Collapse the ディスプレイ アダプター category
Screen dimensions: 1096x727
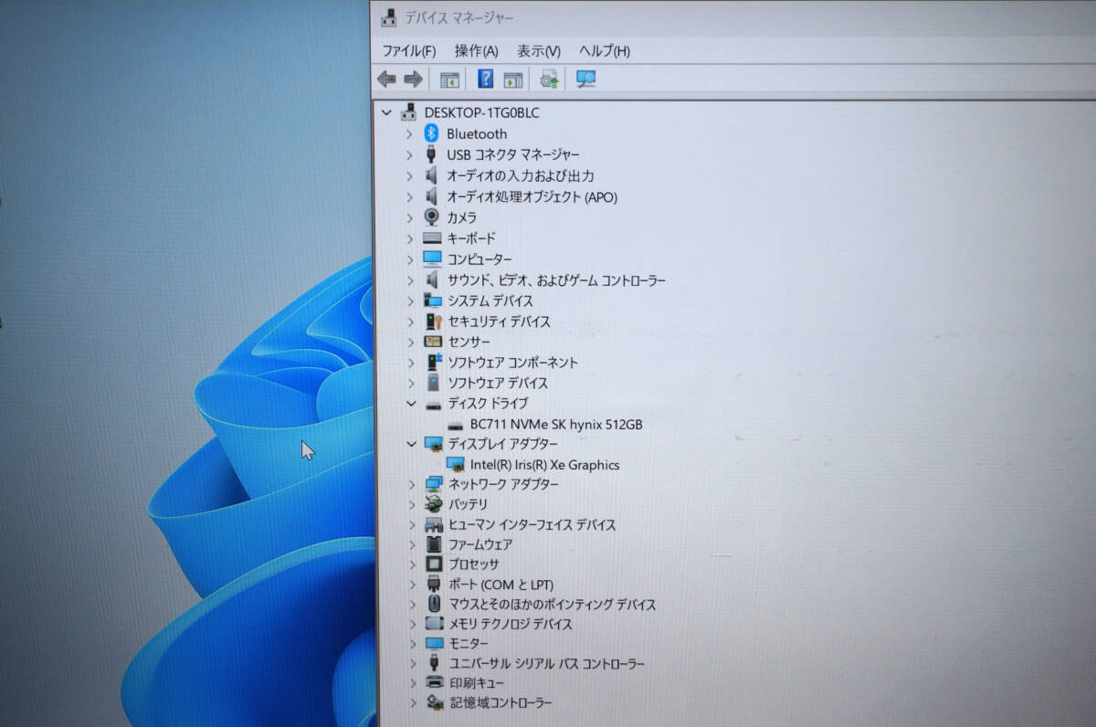(x=410, y=444)
